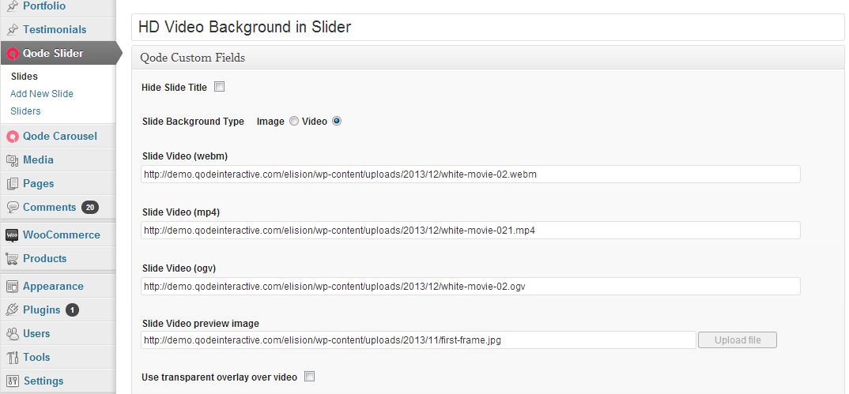The height and width of the screenshot is (394, 849).
Task: Click the Upload file button
Action: 737,340
